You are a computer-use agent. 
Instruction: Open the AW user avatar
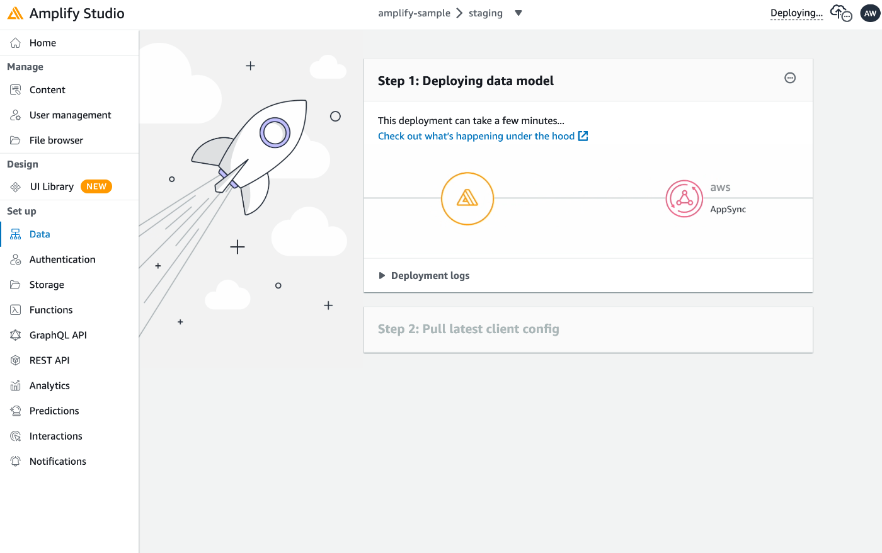(x=870, y=13)
